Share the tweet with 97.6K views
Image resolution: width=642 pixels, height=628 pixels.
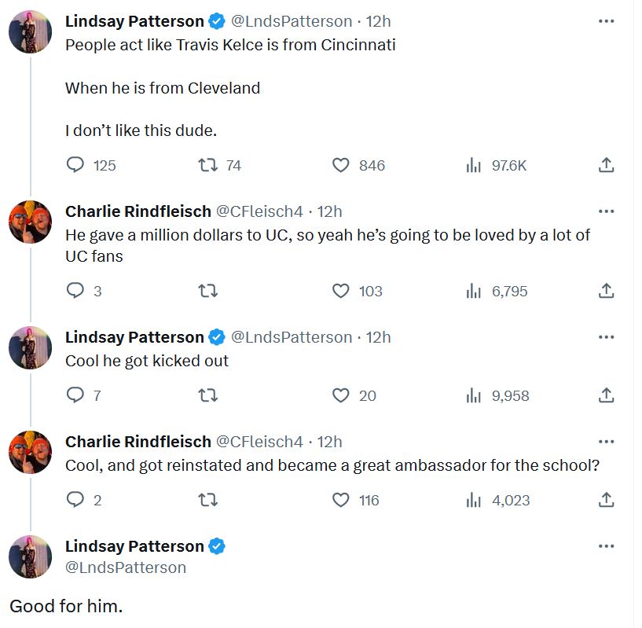pyautogui.click(x=606, y=165)
